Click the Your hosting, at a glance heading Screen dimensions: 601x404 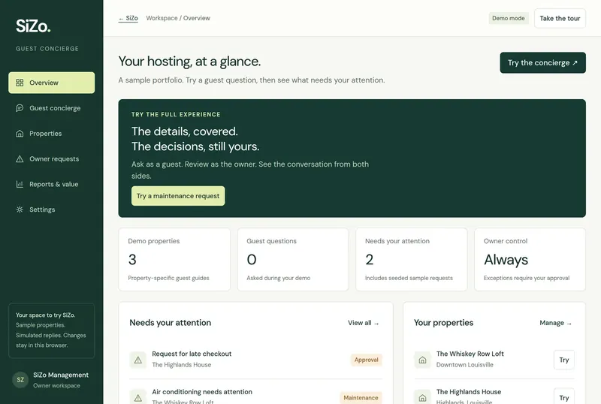[x=189, y=62]
